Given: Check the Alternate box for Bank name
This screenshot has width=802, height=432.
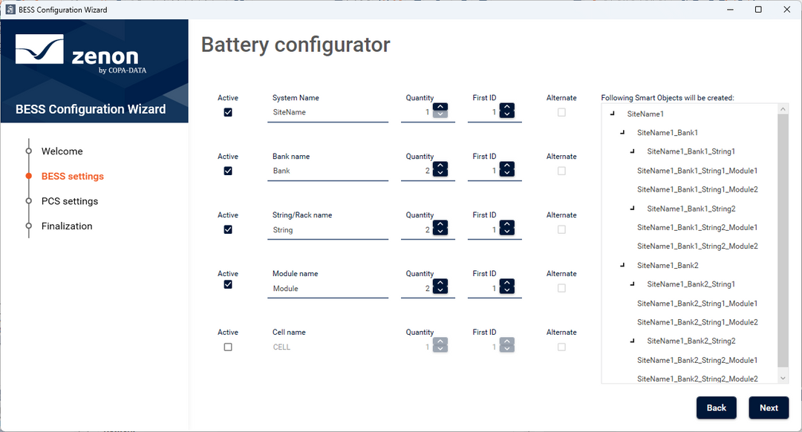Looking at the screenshot, I should coord(561,171).
